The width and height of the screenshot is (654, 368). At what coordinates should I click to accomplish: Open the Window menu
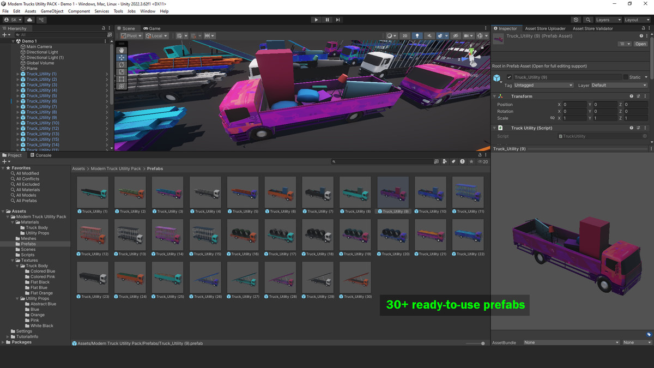[148, 11]
